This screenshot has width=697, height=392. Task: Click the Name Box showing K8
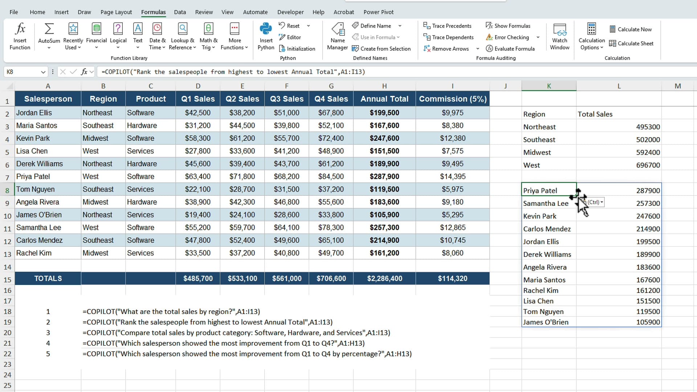[23, 72]
